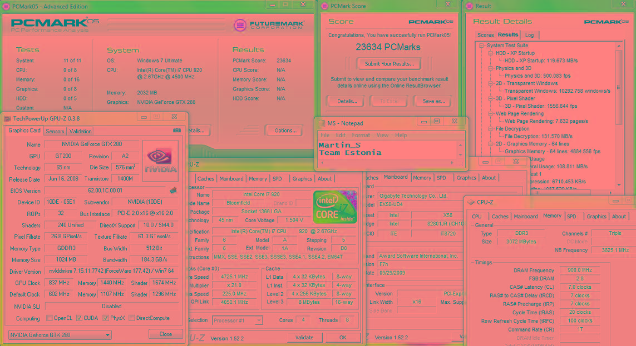Click the DRAM Frequency 900.0 MHz value
This screenshot has height=346, width=636.
tap(580, 270)
